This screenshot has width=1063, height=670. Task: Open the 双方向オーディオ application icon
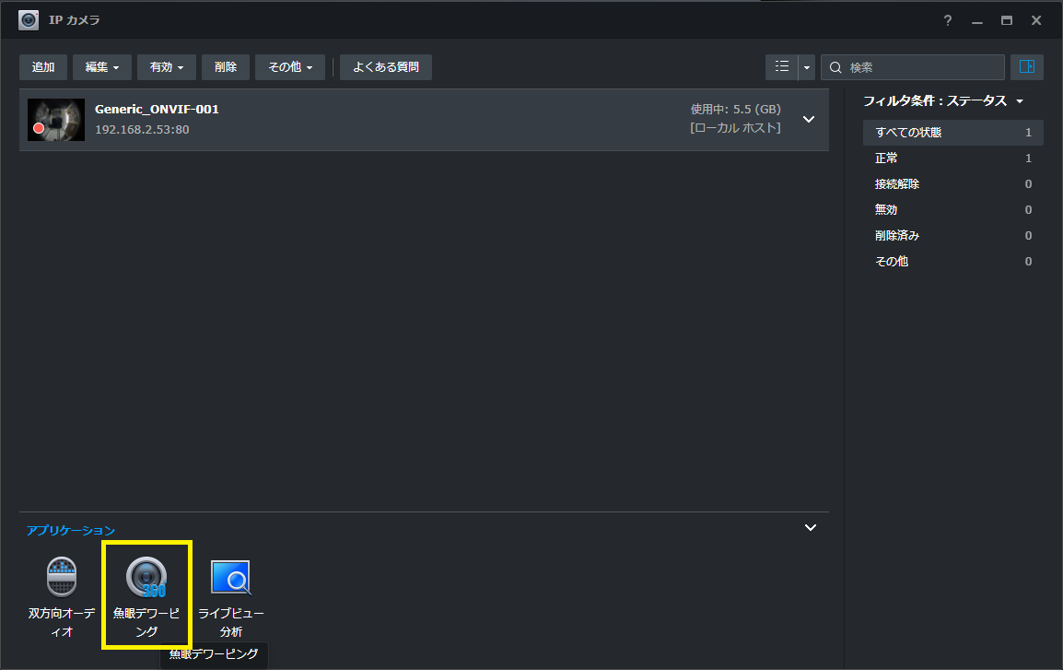[62, 577]
